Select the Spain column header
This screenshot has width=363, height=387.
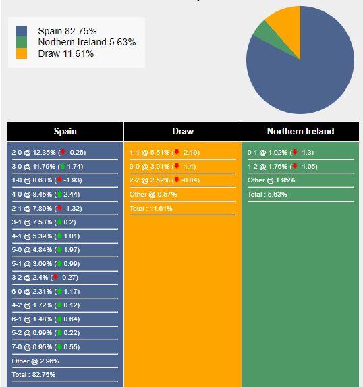pyautogui.click(x=65, y=132)
